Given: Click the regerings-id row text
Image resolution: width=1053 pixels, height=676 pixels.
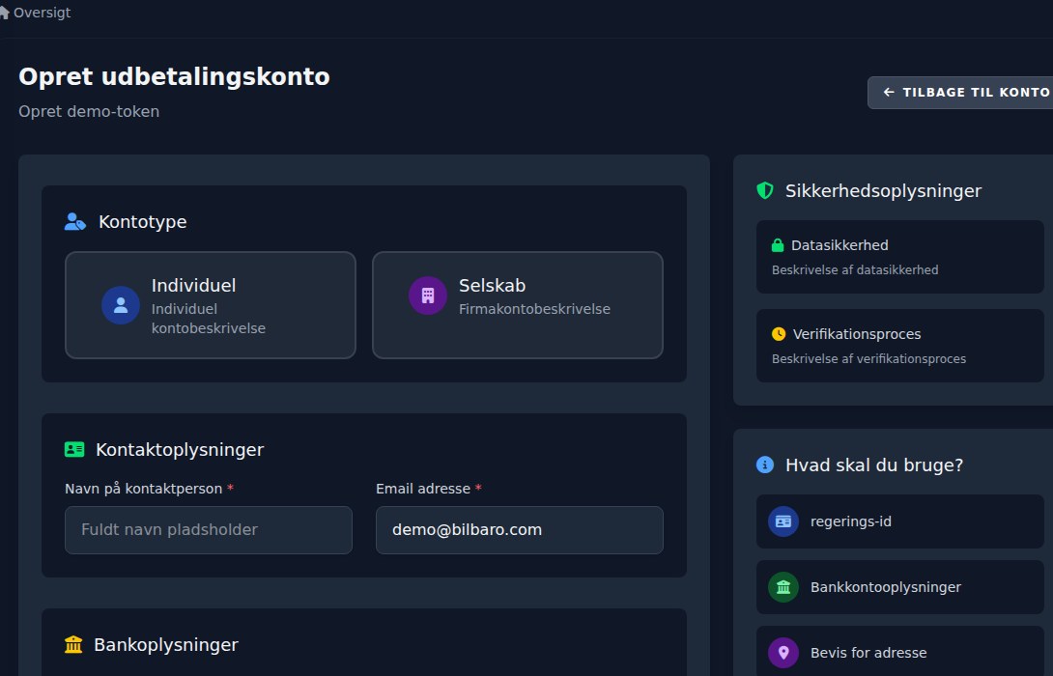Looking at the screenshot, I should point(851,521).
